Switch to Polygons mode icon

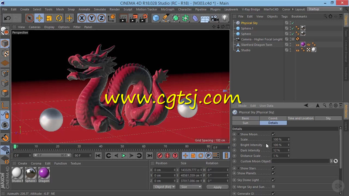pyautogui.click(x=5, y=93)
